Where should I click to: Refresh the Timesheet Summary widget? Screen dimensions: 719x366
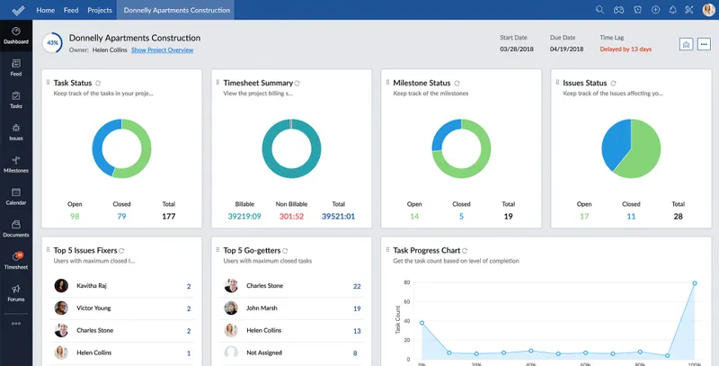tap(297, 84)
